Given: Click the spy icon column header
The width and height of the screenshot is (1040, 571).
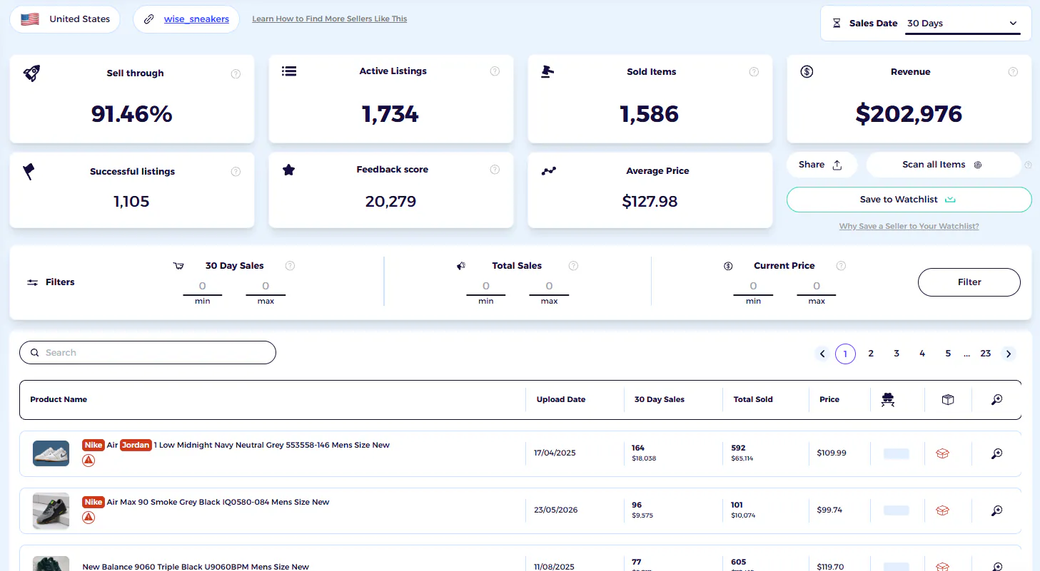Looking at the screenshot, I should tap(888, 400).
